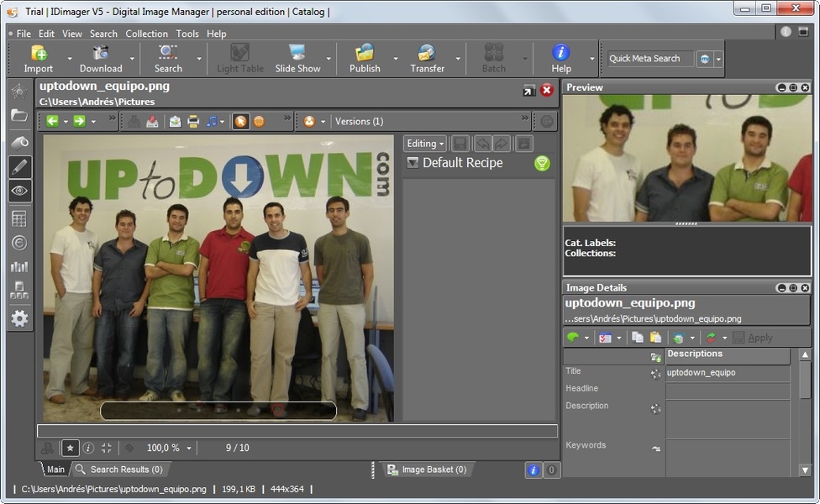The width and height of the screenshot is (820, 504).
Task: Open the File menu
Action: tap(24, 34)
